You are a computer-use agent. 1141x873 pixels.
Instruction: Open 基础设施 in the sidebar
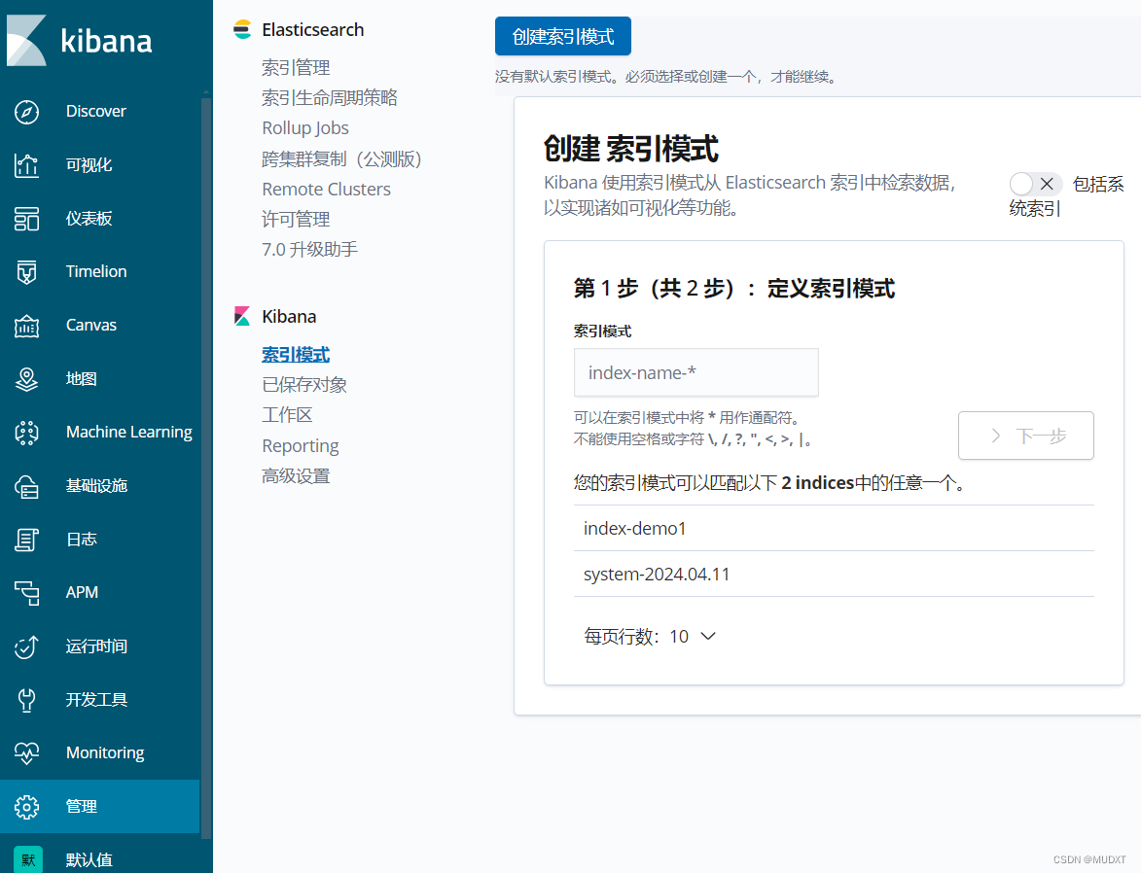pos(96,485)
